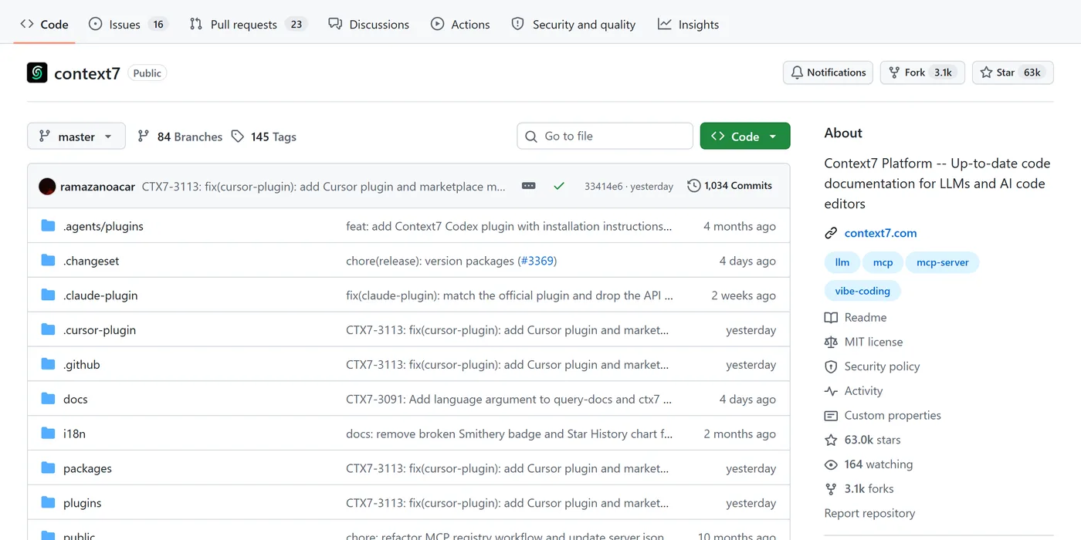1081x540 pixels.
Task: Focus the Go to file search field
Action: click(x=605, y=136)
